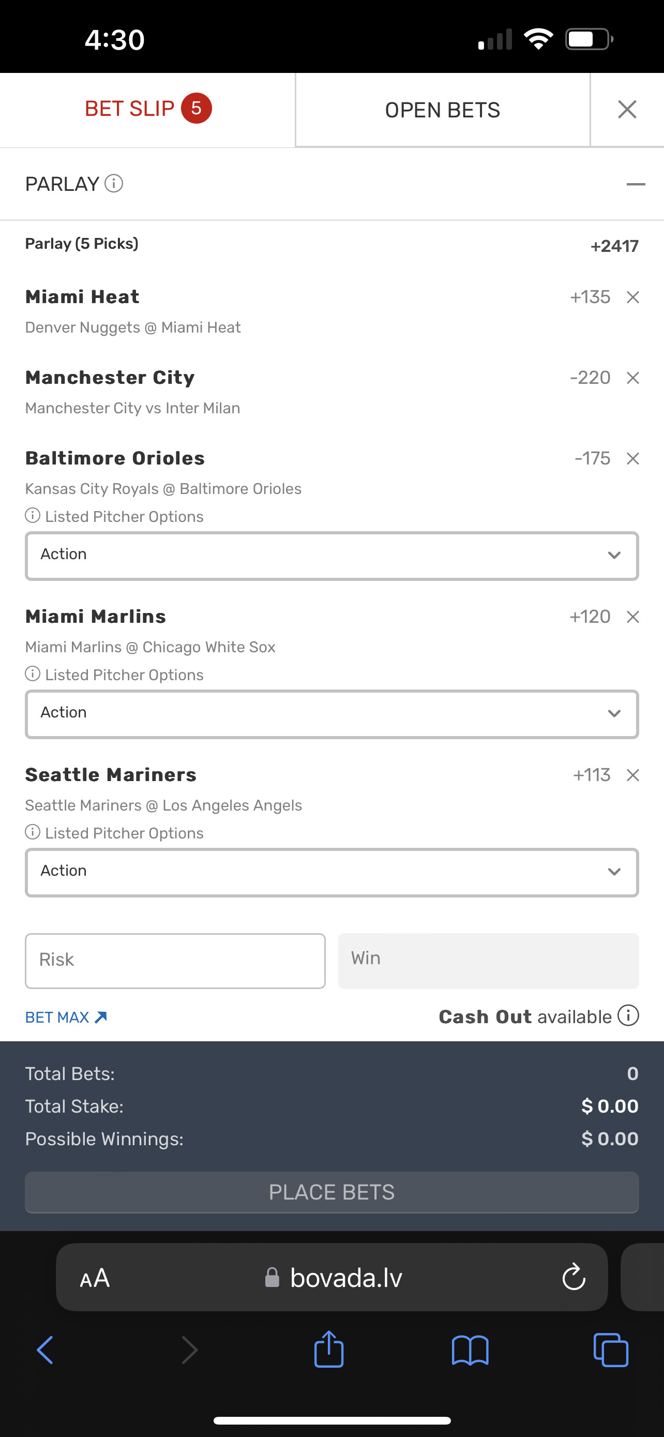Tap the Safari share icon
Image resolution: width=664 pixels, height=1437 pixels.
[329, 1350]
